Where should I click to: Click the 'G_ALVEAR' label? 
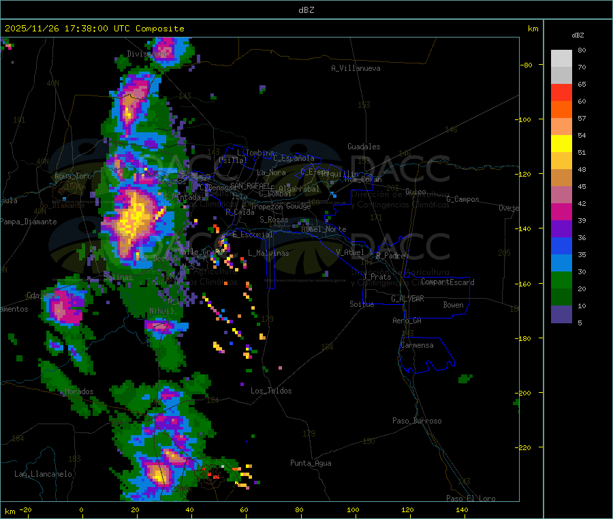[x=407, y=299]
